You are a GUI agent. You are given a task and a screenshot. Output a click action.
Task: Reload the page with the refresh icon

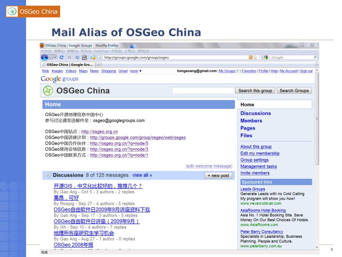point(61,57)
